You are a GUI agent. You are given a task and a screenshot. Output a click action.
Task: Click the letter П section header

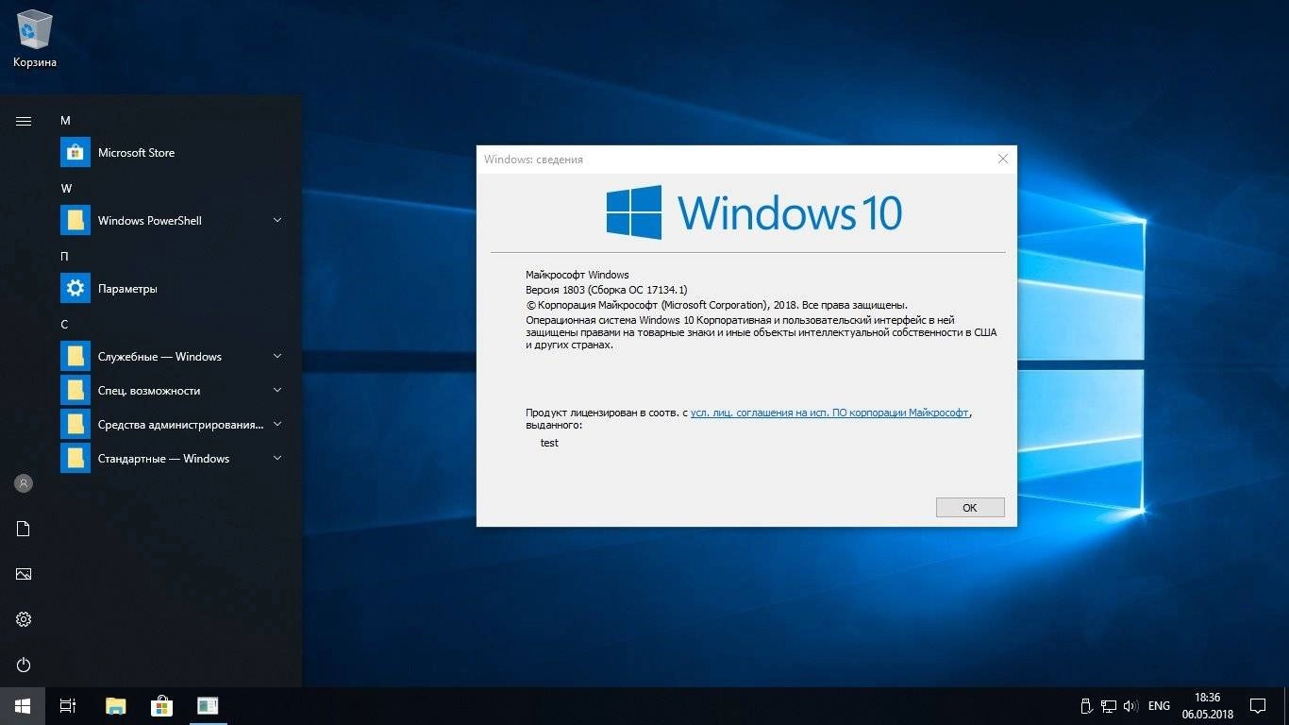pos(64,257)
